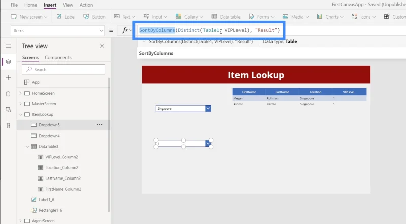Select HomeScreen in the tree

[43, 93]
